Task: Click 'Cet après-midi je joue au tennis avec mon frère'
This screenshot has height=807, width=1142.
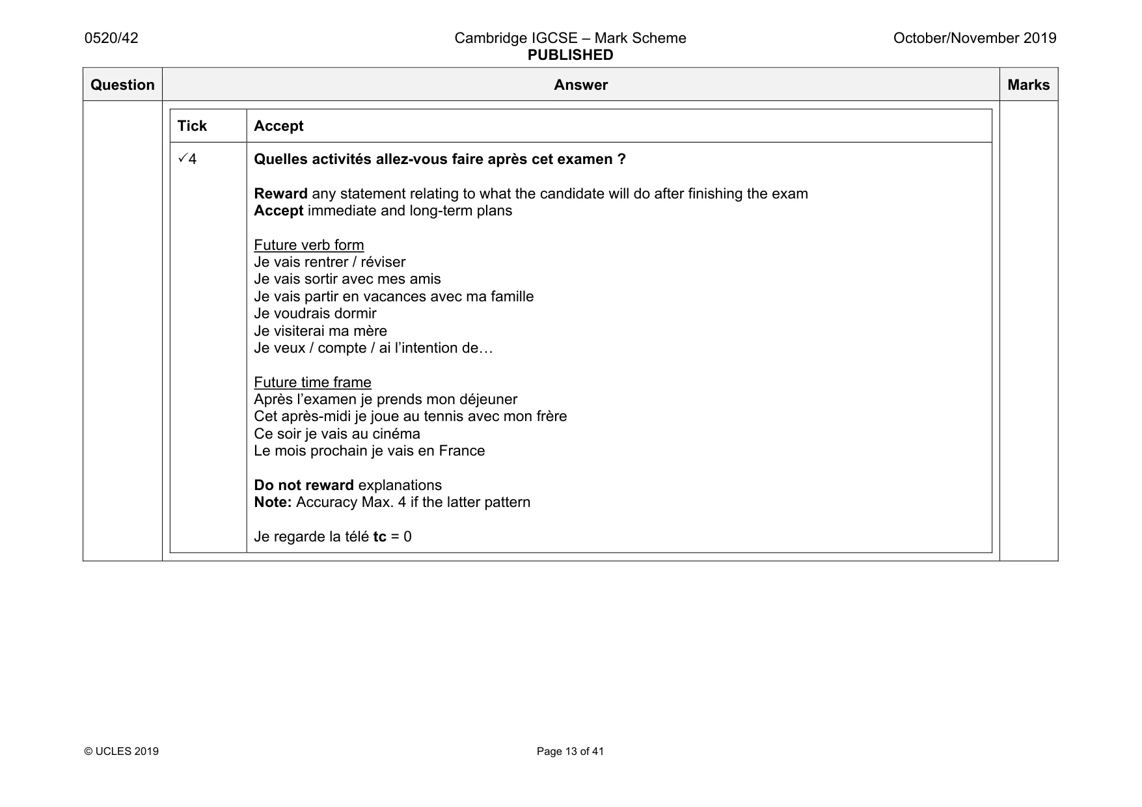Action: pyautogui.click(x=410, y=417)
